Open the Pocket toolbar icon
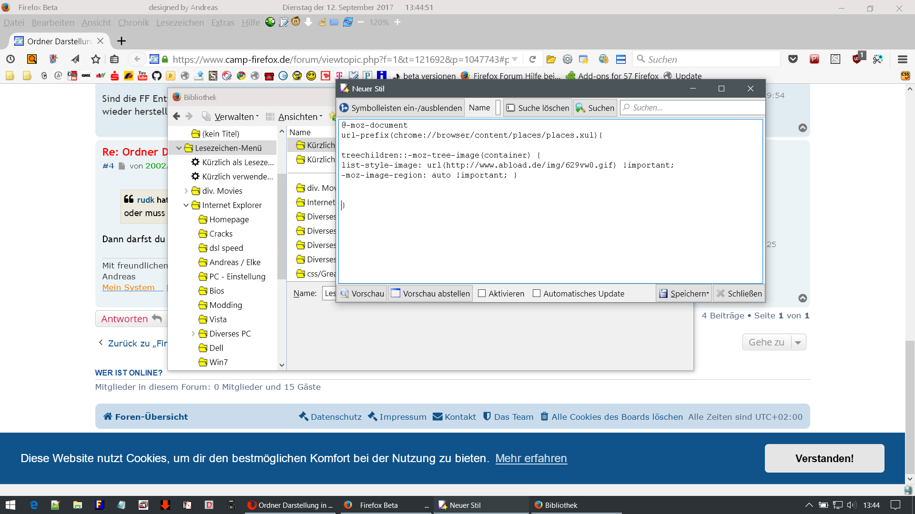The height and width of the screenshot is (514, 915). [793, 59]
